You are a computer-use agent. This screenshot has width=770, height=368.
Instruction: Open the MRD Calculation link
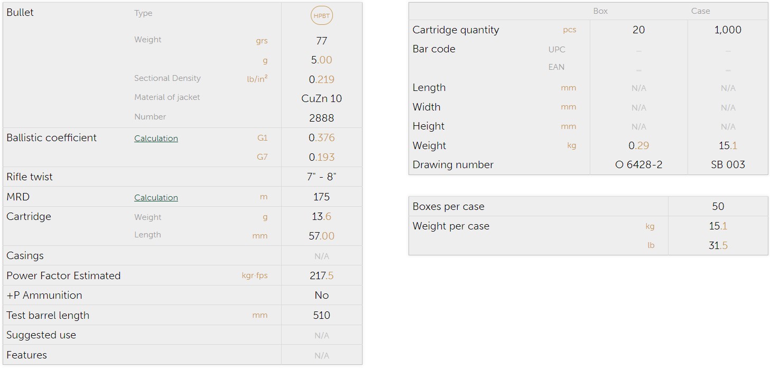[156, 198]
